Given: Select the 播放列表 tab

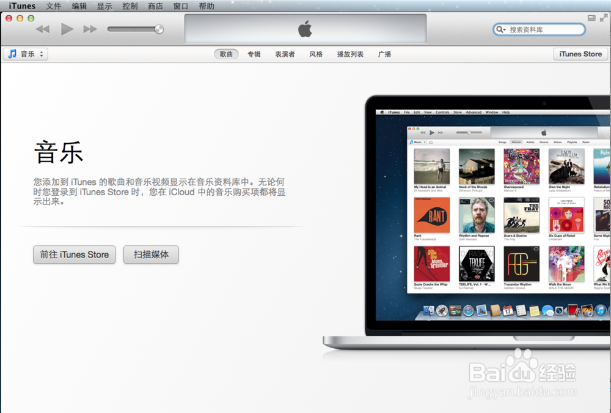Looking at the screenshot, I should click(x=350, y=54).
